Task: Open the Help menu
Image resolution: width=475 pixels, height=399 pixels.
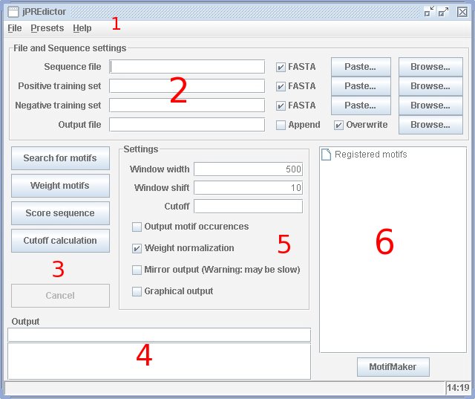Action: (82, 28)
